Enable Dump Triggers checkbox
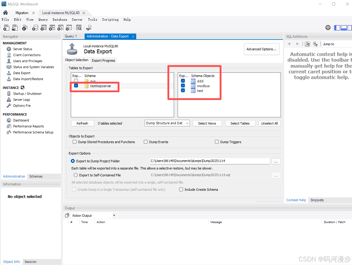352x265 pixels. point(217,142)
